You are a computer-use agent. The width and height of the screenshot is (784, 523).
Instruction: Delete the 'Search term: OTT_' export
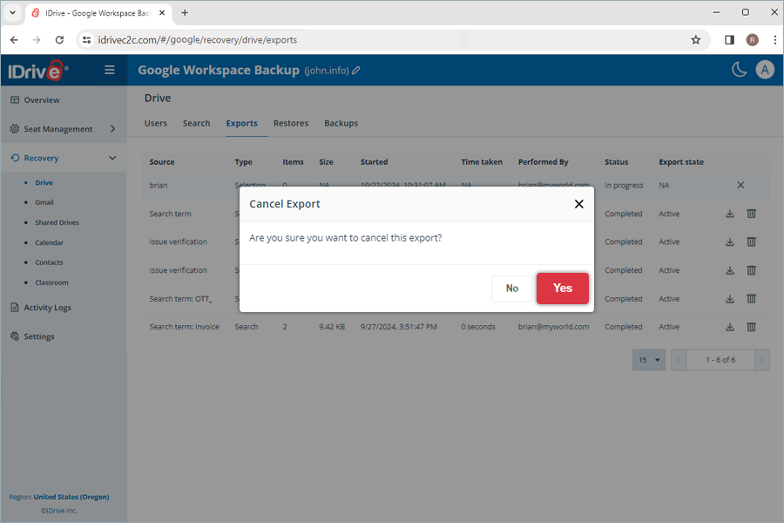[751, 298]
